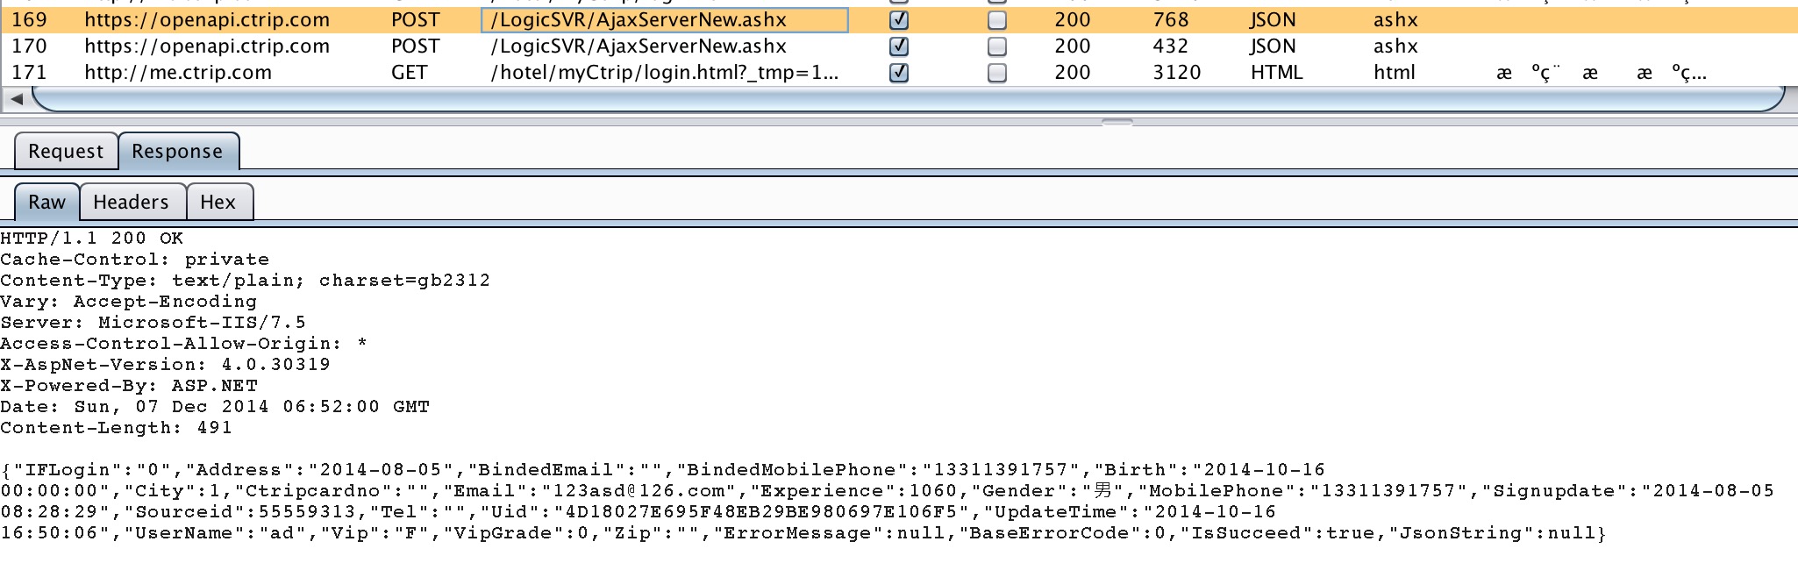This screenshot has height=563, width=1798.
Task: Click the pane splitter handle below table
Action: click(1117, 122)
